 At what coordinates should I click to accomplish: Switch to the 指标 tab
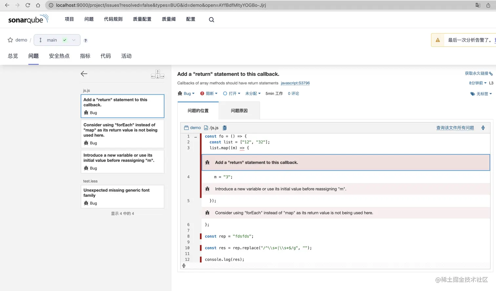(85, 56)
